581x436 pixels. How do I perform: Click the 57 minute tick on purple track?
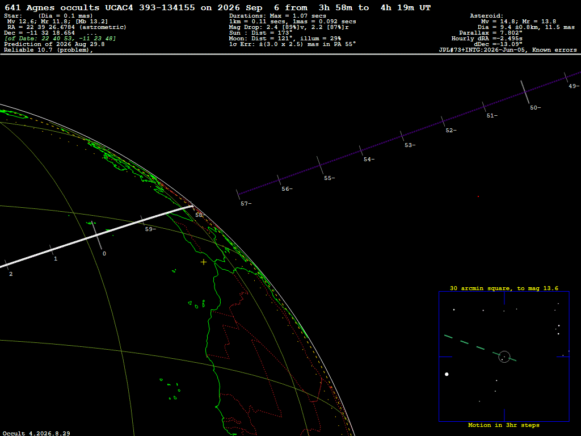point(238,195)
